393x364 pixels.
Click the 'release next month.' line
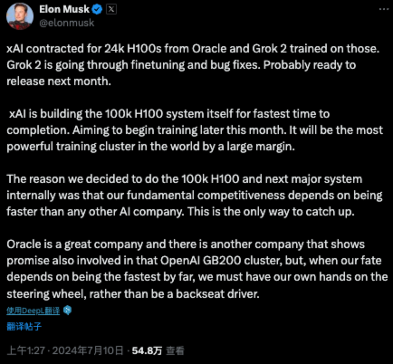tap(59, 81)
